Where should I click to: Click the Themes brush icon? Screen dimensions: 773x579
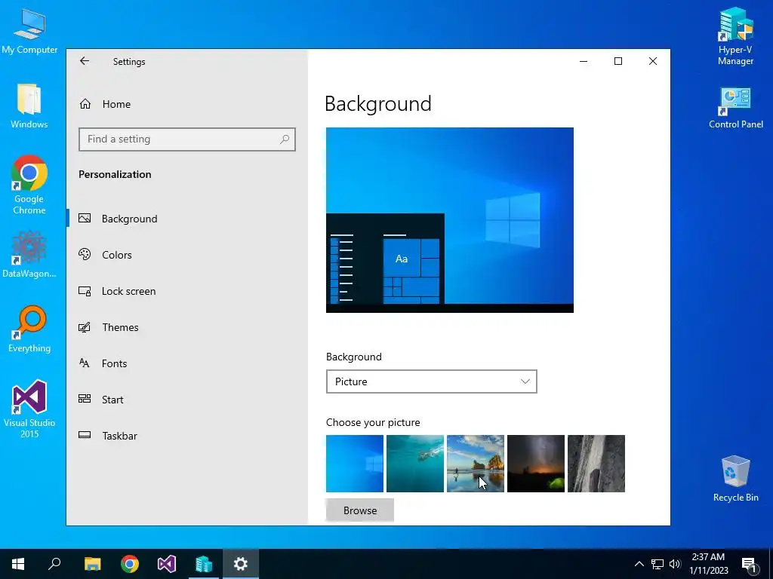tap(85, 327)
